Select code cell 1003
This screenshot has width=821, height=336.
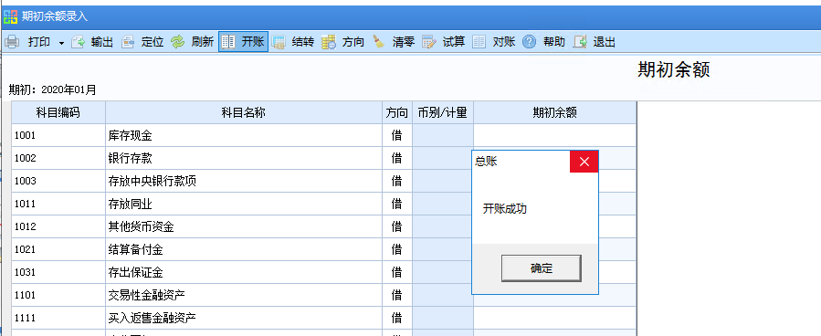point(58,181)
